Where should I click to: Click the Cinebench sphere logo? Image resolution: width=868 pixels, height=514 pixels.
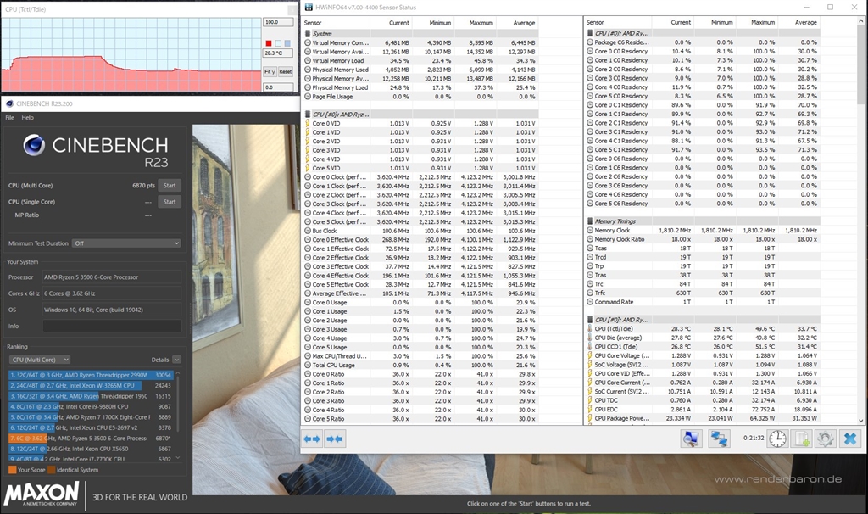coord(34,145)
